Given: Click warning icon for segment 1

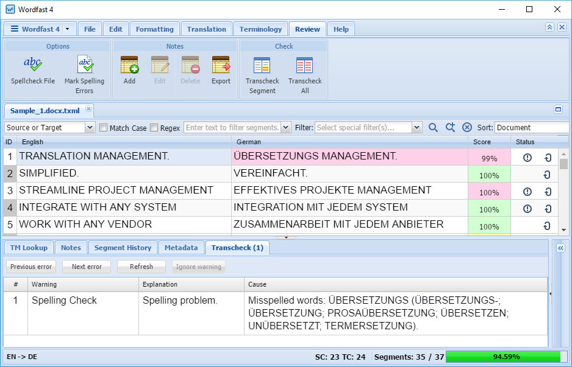Looking at the screenshot, I should [x=527, y=158].
